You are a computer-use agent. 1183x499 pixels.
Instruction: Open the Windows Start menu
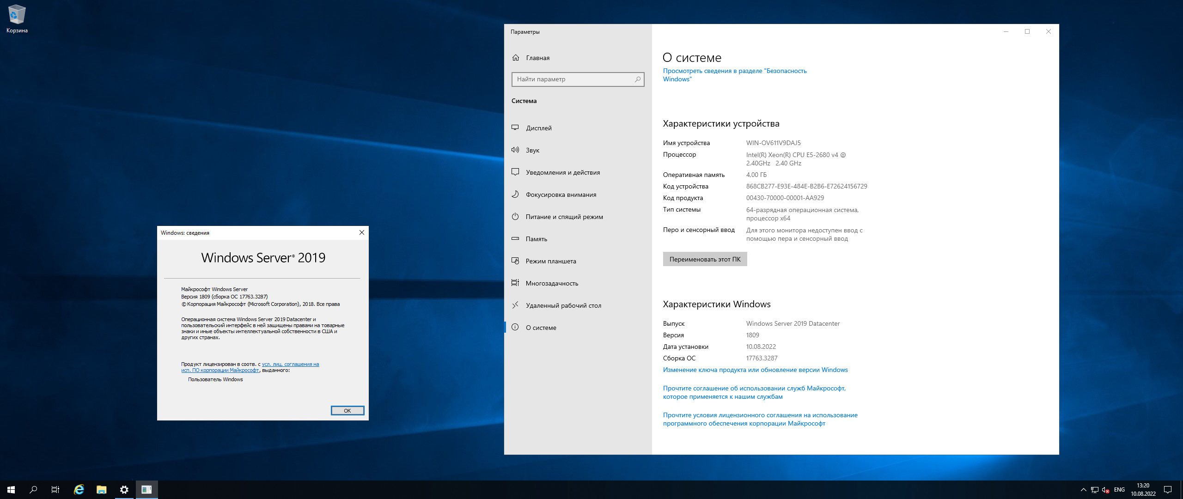coord(11,490)
